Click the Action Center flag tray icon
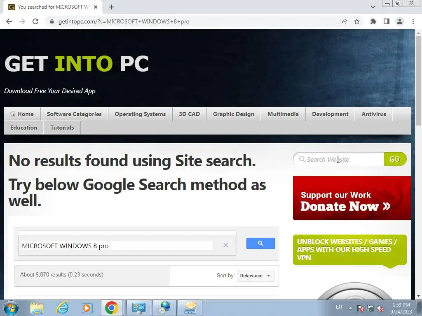This screenshot has height=316, width=422. pyautogui.click(x=361, y=308)
